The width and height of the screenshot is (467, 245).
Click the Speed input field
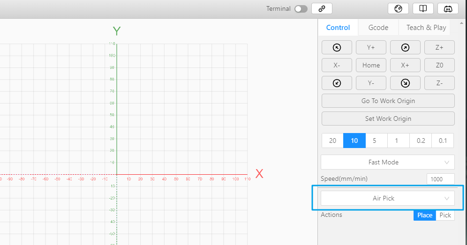[x=440, y=179]
